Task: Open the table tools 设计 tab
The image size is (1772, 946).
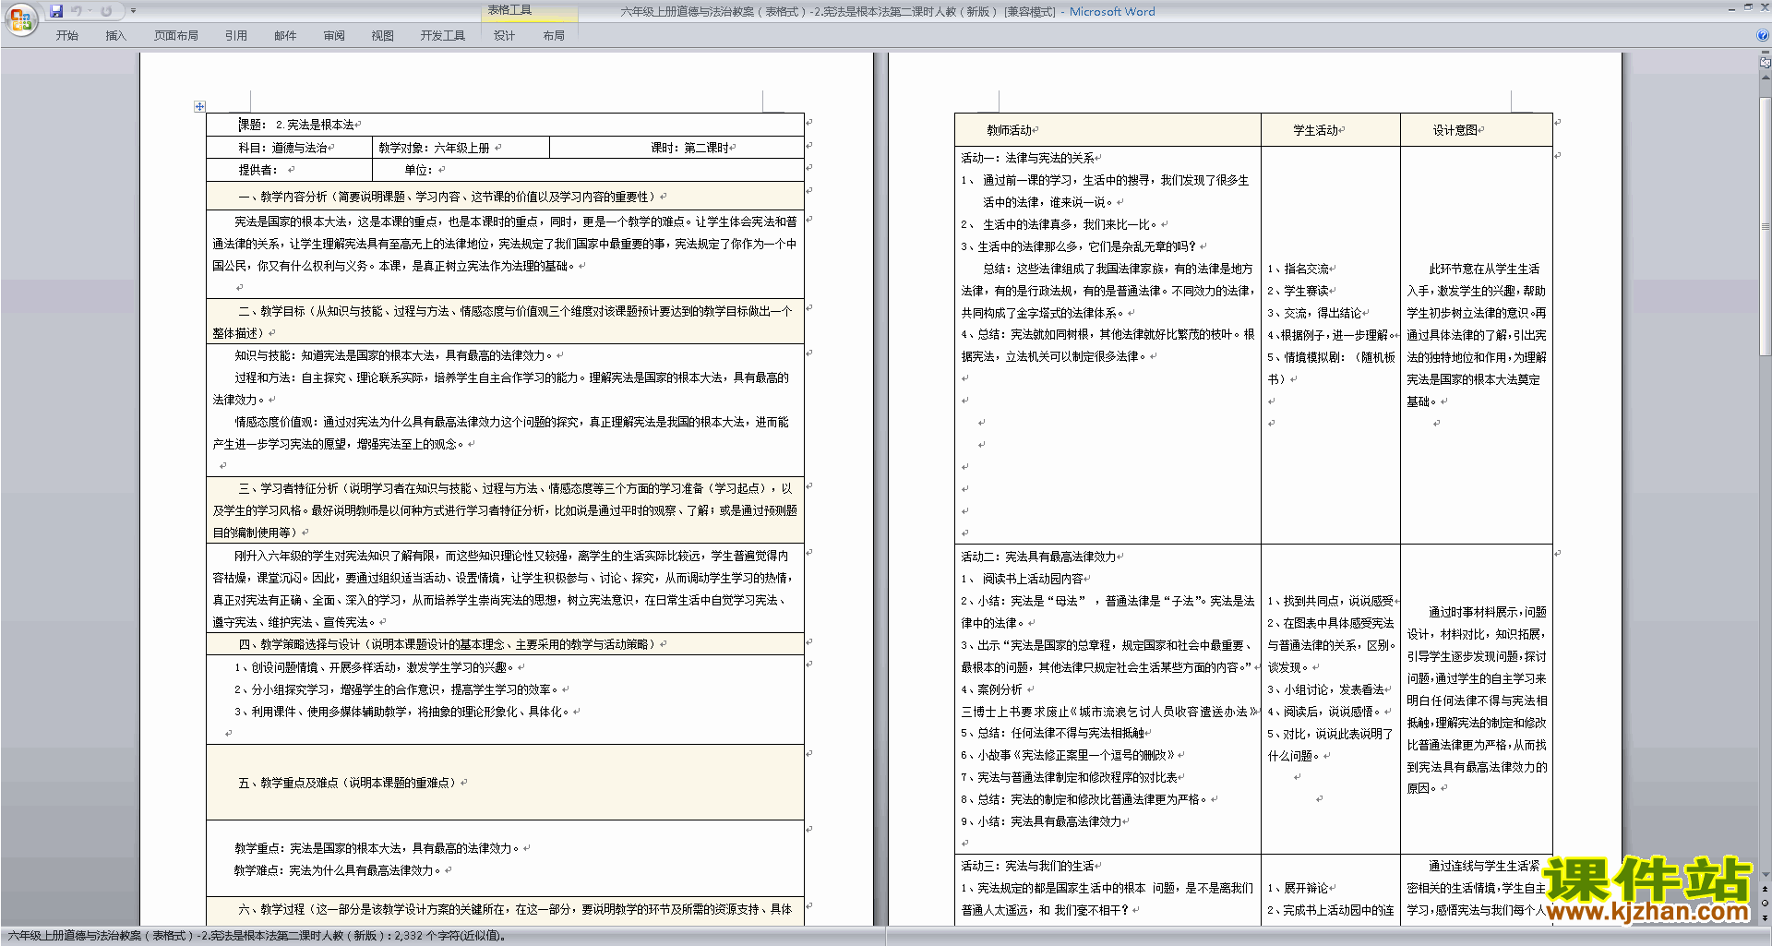Action: coord(504,36)
